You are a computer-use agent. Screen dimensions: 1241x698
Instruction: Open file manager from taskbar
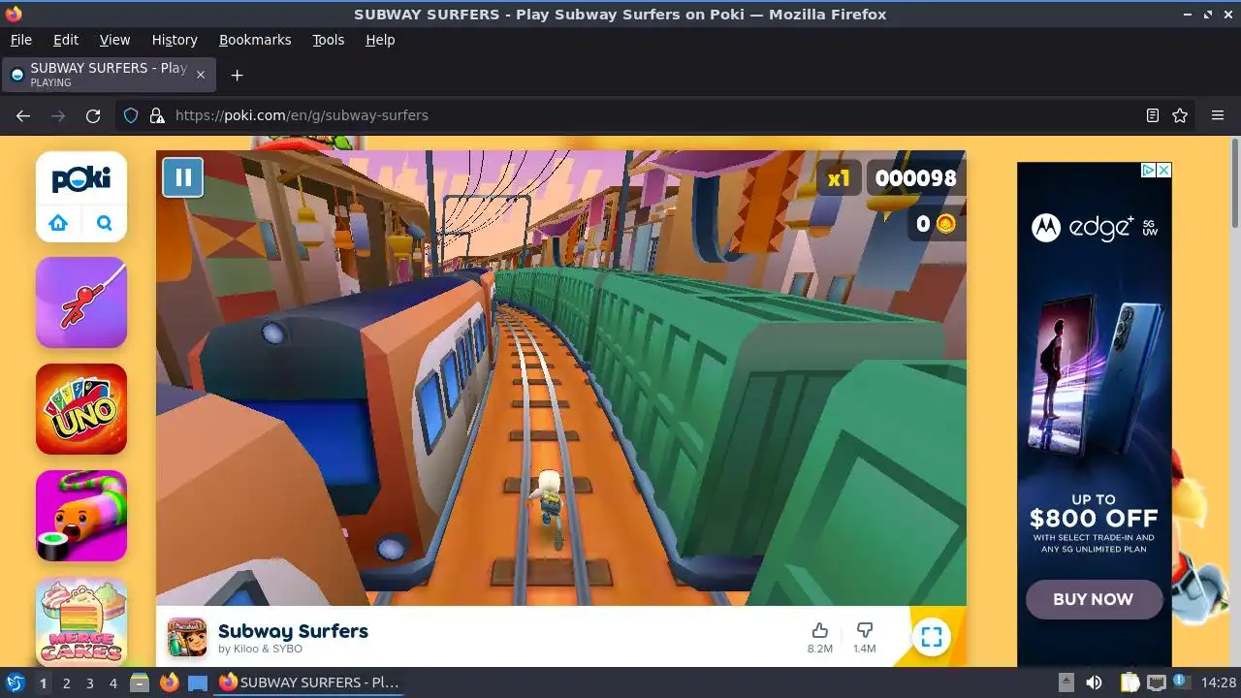pos(140,682)
